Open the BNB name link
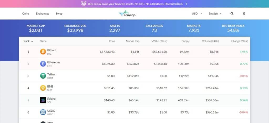 [50, 86]
